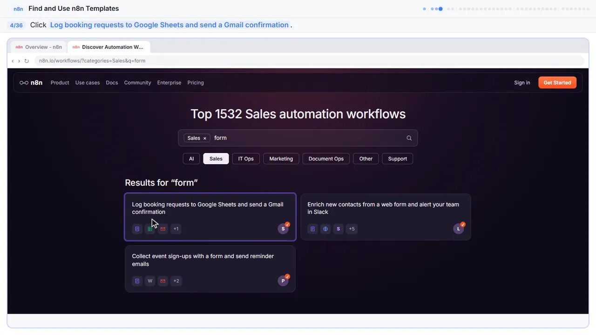Click Gmail icon on Log booking card
Viewport: 596px width, 335px height.
click(x=163, y=229)
